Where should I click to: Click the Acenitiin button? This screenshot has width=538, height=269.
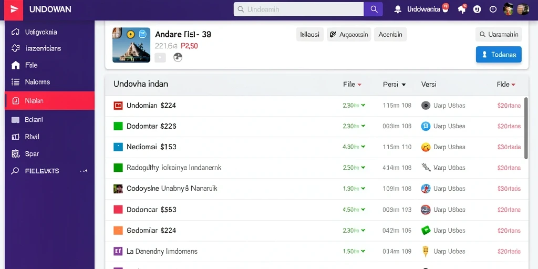tap(390, 34)
